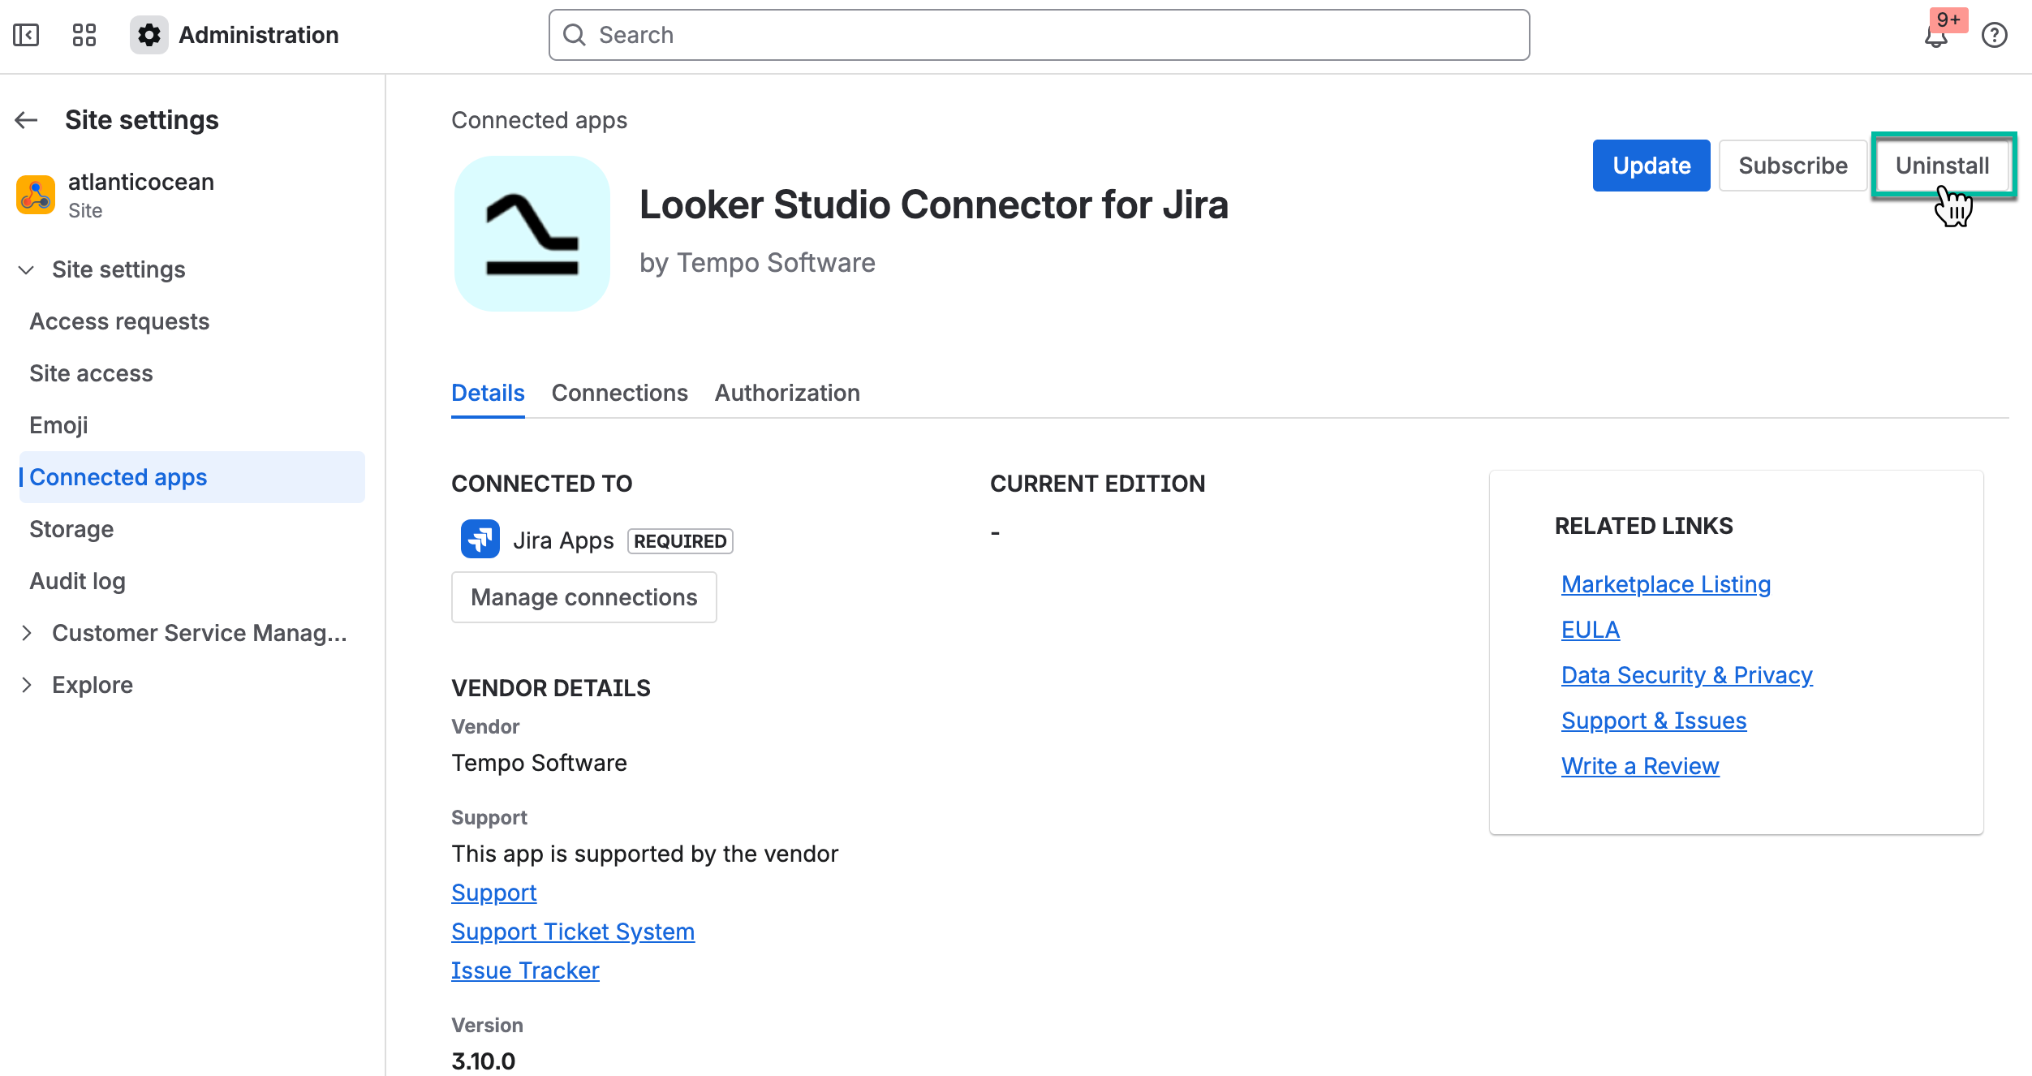Open Manage connections
The height and width of the screenshot is (1076, 2032).
pos(583,596)
